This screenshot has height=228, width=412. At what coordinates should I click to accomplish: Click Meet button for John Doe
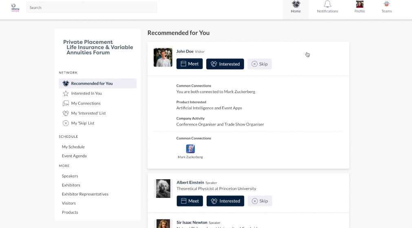[x=189, y=64]
